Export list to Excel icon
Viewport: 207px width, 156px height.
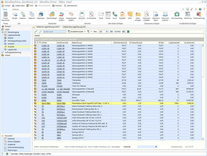click(128, 32)
